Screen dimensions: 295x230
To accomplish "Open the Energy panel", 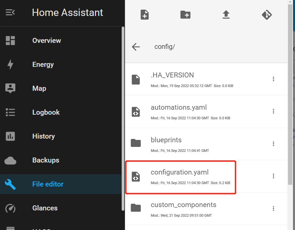I will (61, 64).
